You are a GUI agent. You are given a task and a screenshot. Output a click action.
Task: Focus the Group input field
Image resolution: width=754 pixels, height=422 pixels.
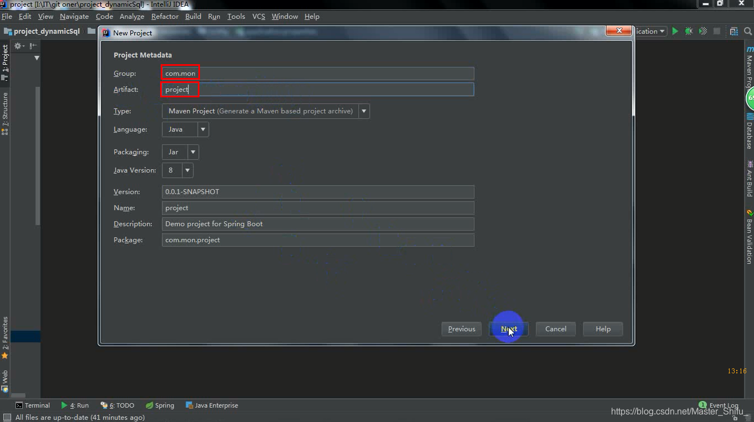[x=318, y=74]
